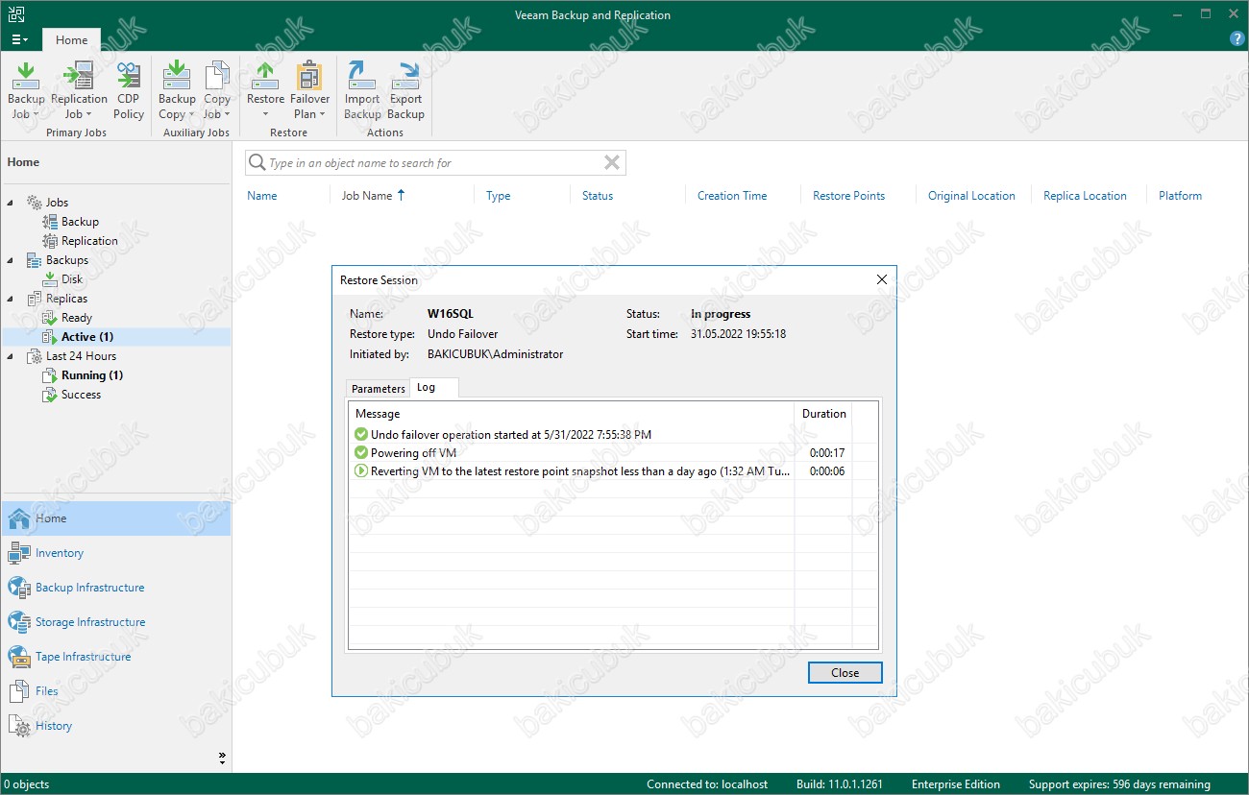Sort by the Job Name column header

pos(367,196)
